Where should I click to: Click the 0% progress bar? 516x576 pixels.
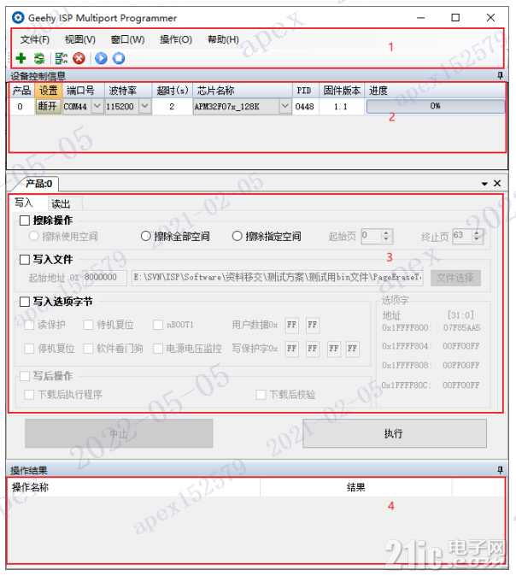(x=435, y=107)
